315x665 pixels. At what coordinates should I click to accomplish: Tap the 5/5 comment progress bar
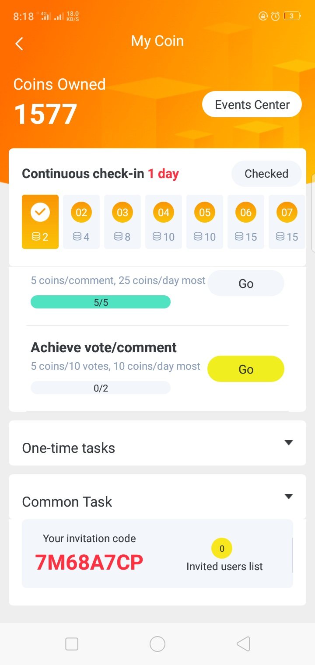click(101, 302)
